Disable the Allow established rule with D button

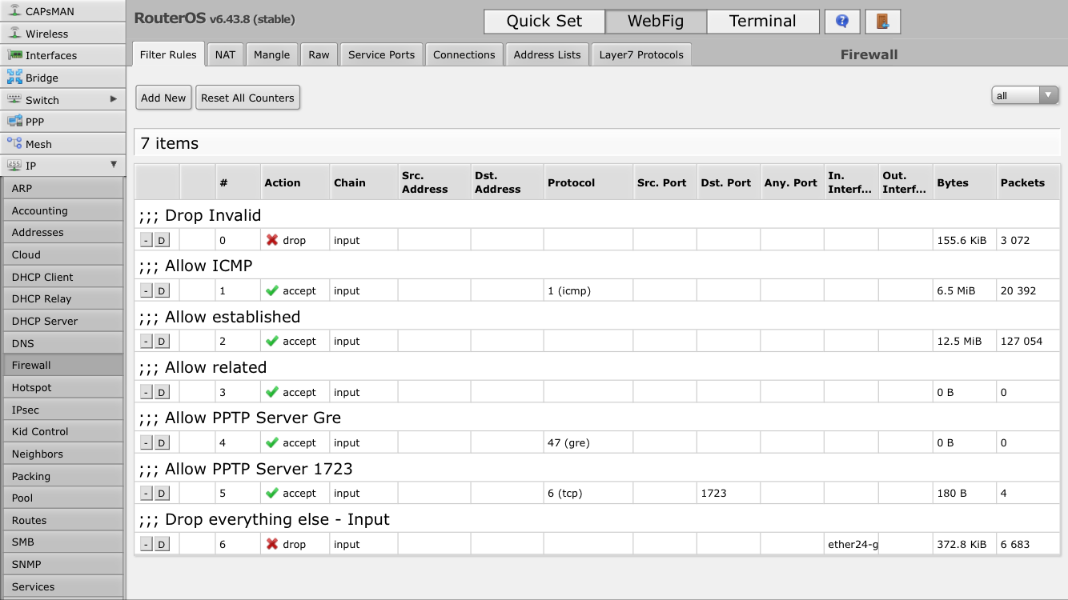point(161,341)
